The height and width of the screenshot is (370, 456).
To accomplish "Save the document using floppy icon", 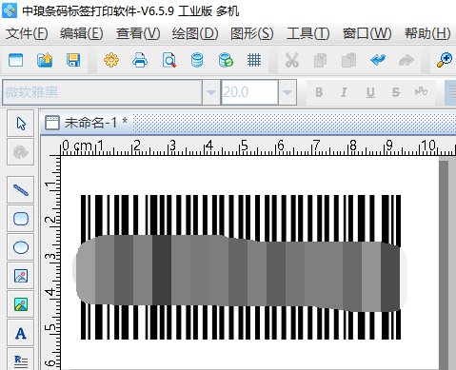I will coord(73,60).
